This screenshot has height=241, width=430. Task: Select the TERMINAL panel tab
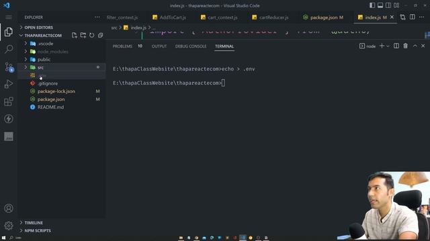pos(224,46)
